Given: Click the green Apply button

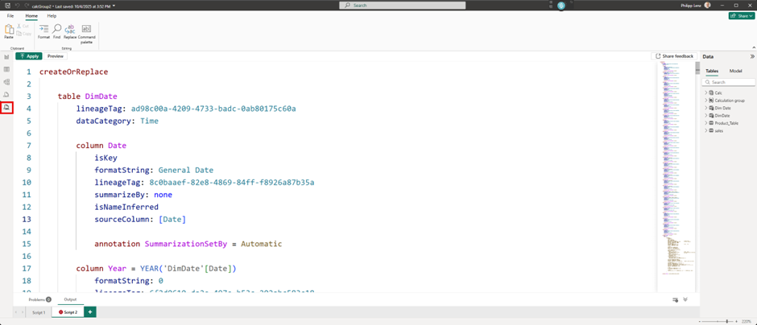Looking at the screenshot, I should coord(29,56).
